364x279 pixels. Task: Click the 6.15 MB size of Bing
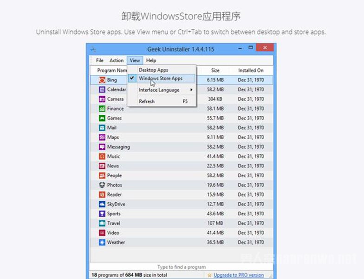coord(215,80)
